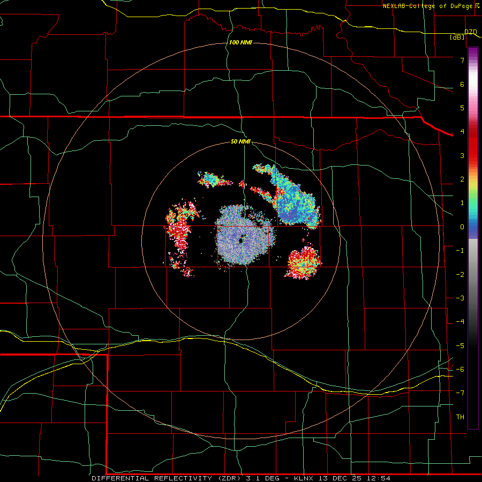Click the -2 dB value on color scale
Image resolution: width=482 pixels, height=482 pixels.
point(460,275)
